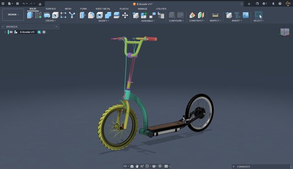
Task: Switch to the MANAGE tab
Action: (x=142, y=9)
